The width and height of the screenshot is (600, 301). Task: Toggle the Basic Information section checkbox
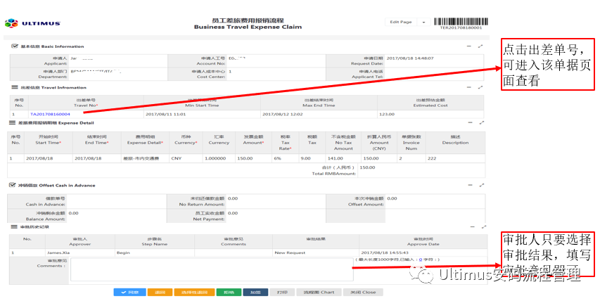tap(15, 46)
